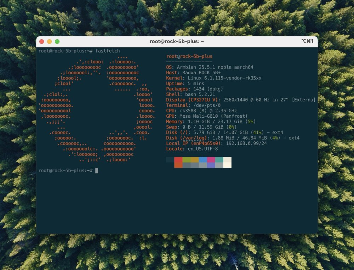This screenshot has width=354, height=270.
Task: Click the magenta color block in palette
Action: pyautogui.click(x=211, y=160)
